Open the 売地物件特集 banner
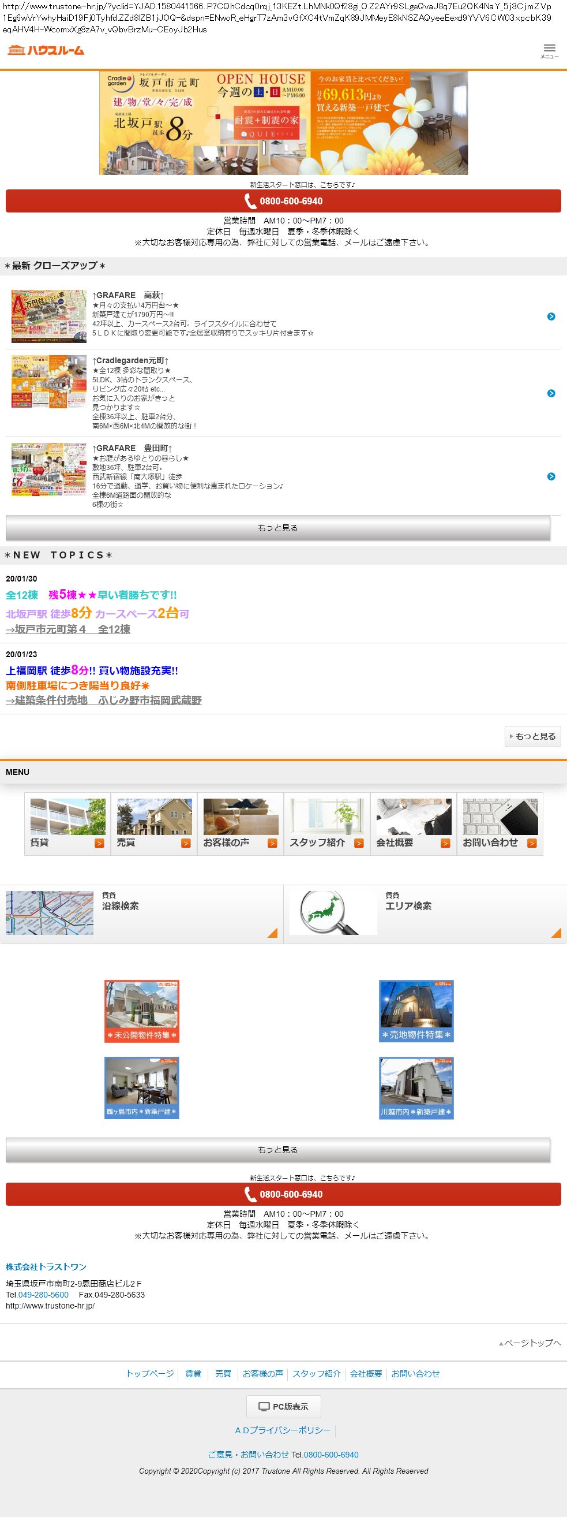The image size is (567, 1517). coord(416,1011)
